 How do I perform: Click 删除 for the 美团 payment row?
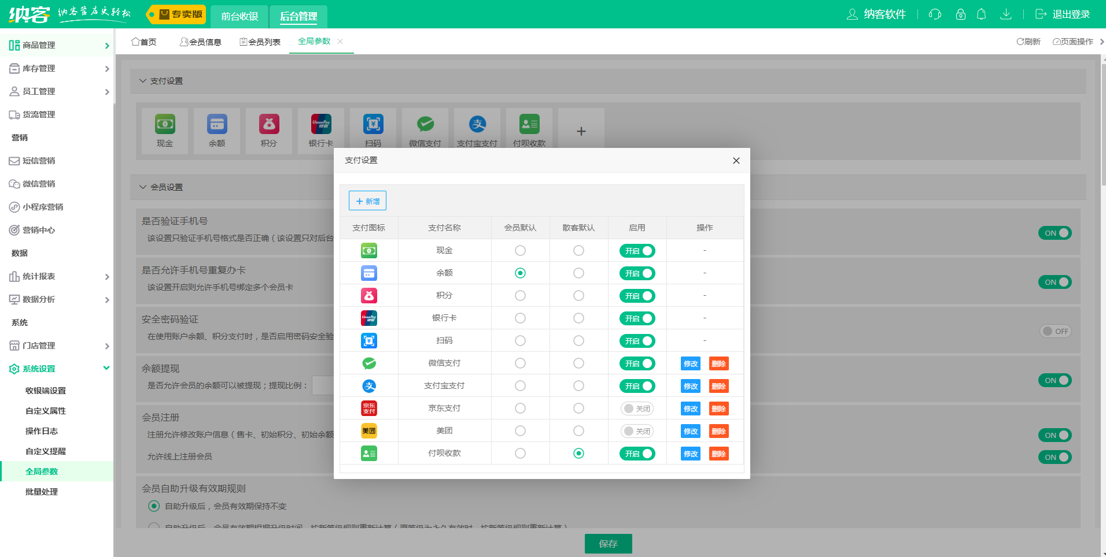(718, 431)
